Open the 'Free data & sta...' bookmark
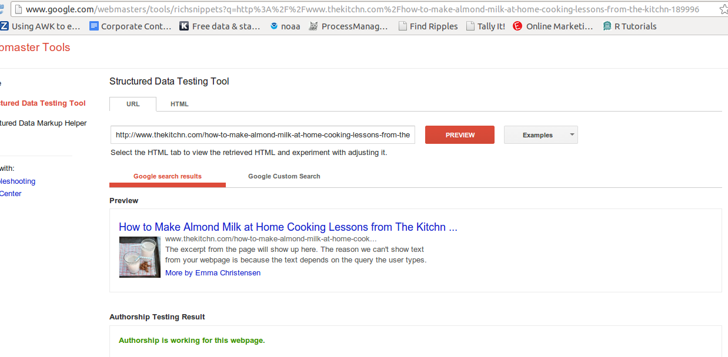Image resolution: width=728 pixels, height=357 pixels. pyautogui.click(x=220, y=26)
